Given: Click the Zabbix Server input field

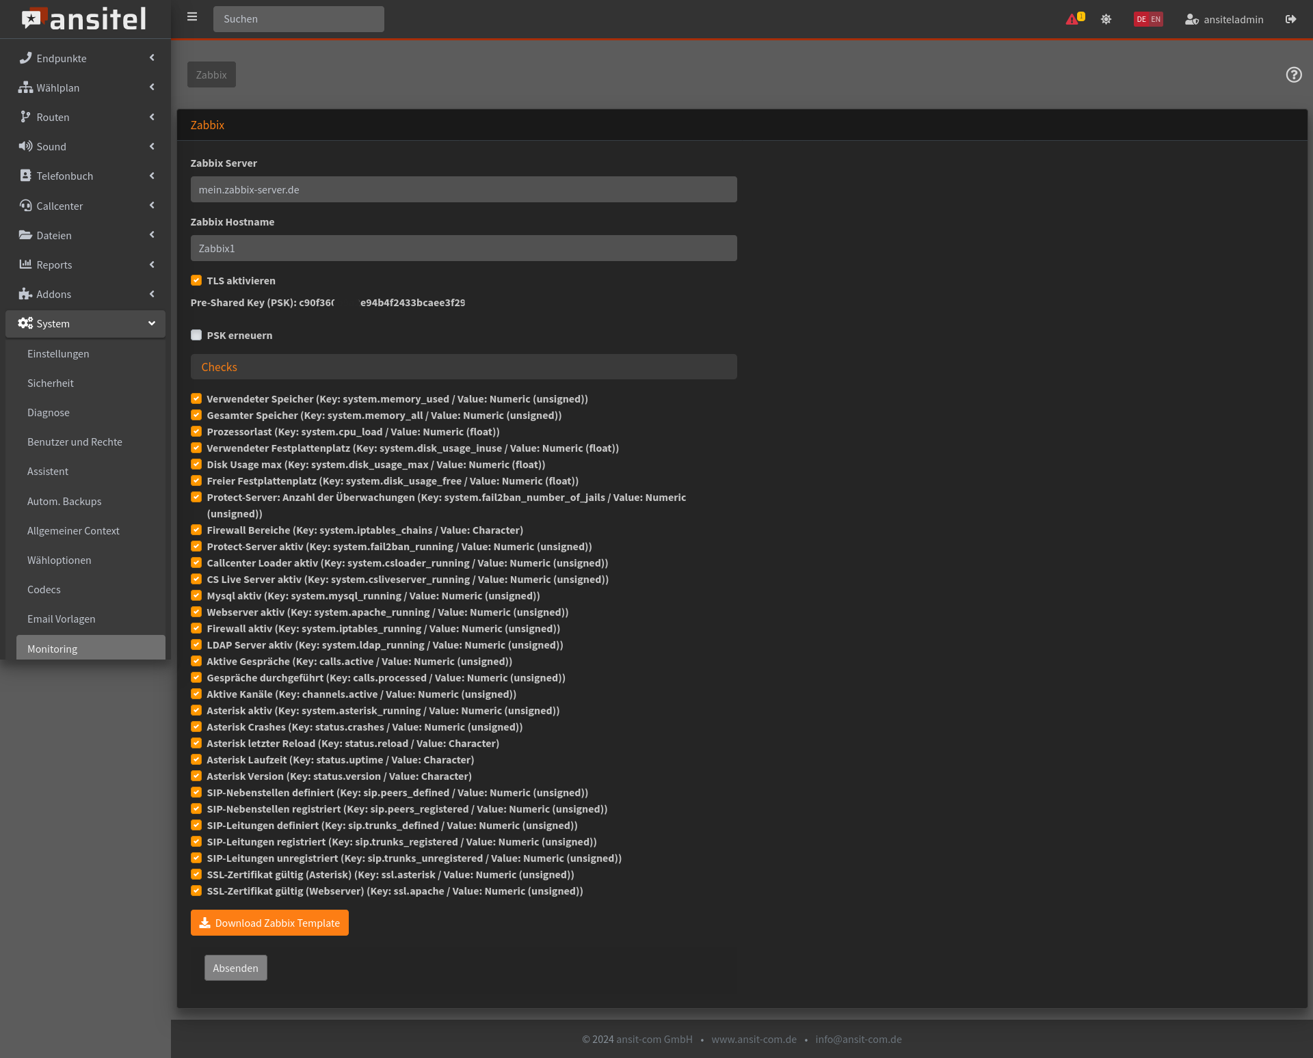Looking at the screenshot, I should click(464, 189).
